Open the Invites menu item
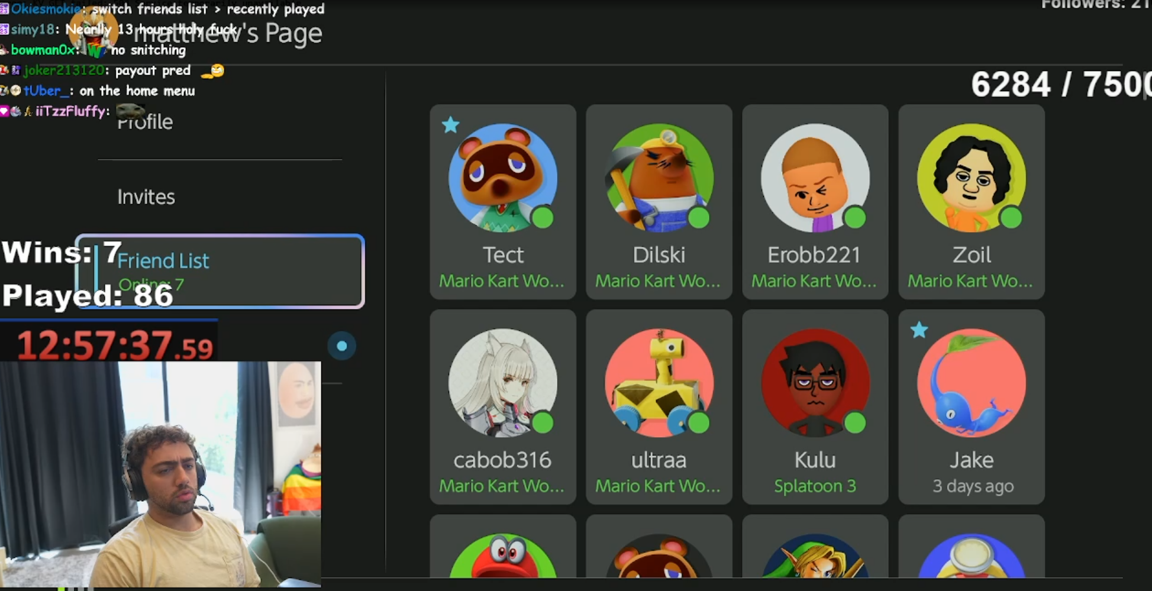 [x=146, y=196]
